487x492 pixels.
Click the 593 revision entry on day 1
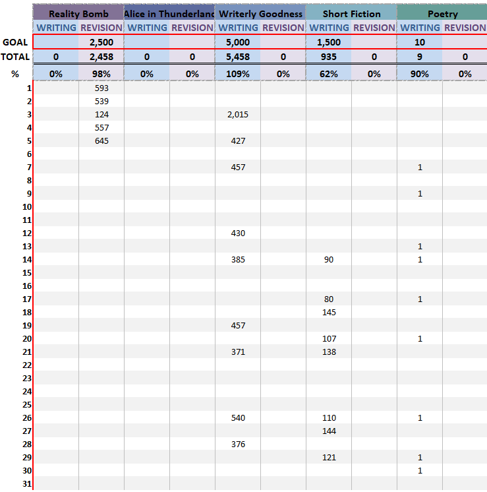[x=101, y=88]
